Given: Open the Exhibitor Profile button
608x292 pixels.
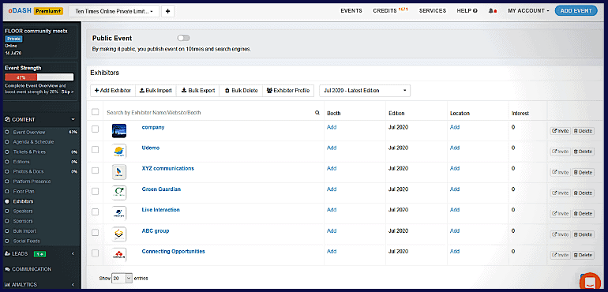Looking at the screenshot, I should [x=288, y=91].
